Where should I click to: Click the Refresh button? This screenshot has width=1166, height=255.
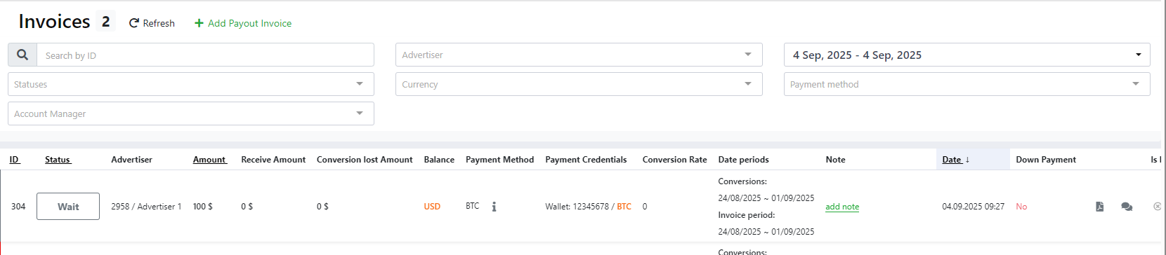tap(152, 23)
